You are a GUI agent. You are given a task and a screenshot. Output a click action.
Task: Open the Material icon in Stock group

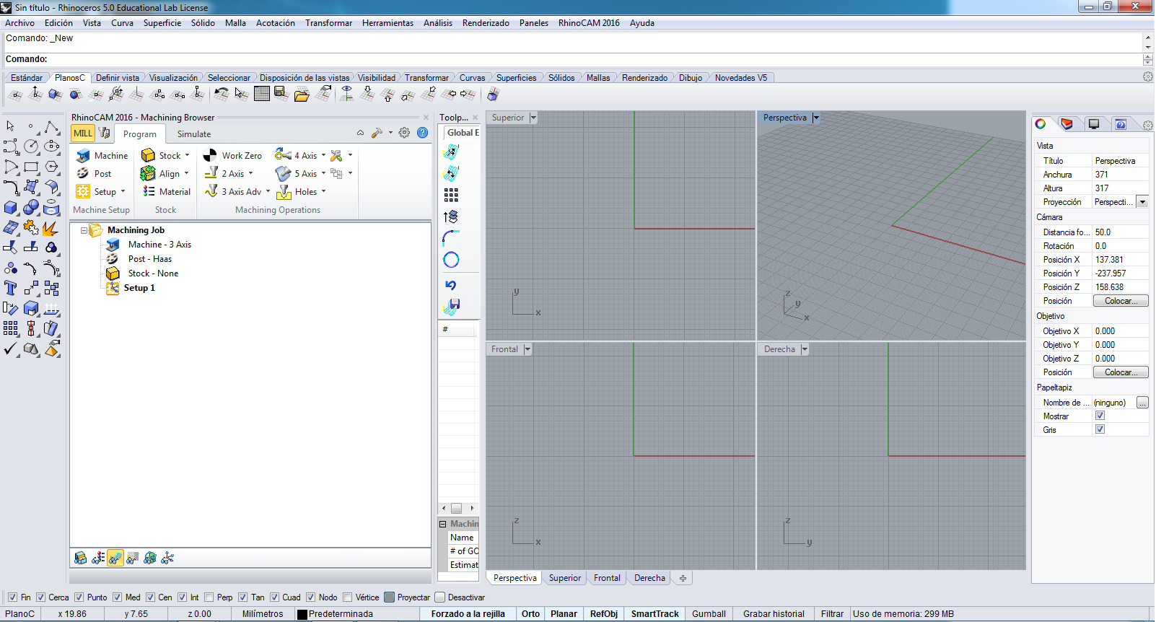point(149,192)
